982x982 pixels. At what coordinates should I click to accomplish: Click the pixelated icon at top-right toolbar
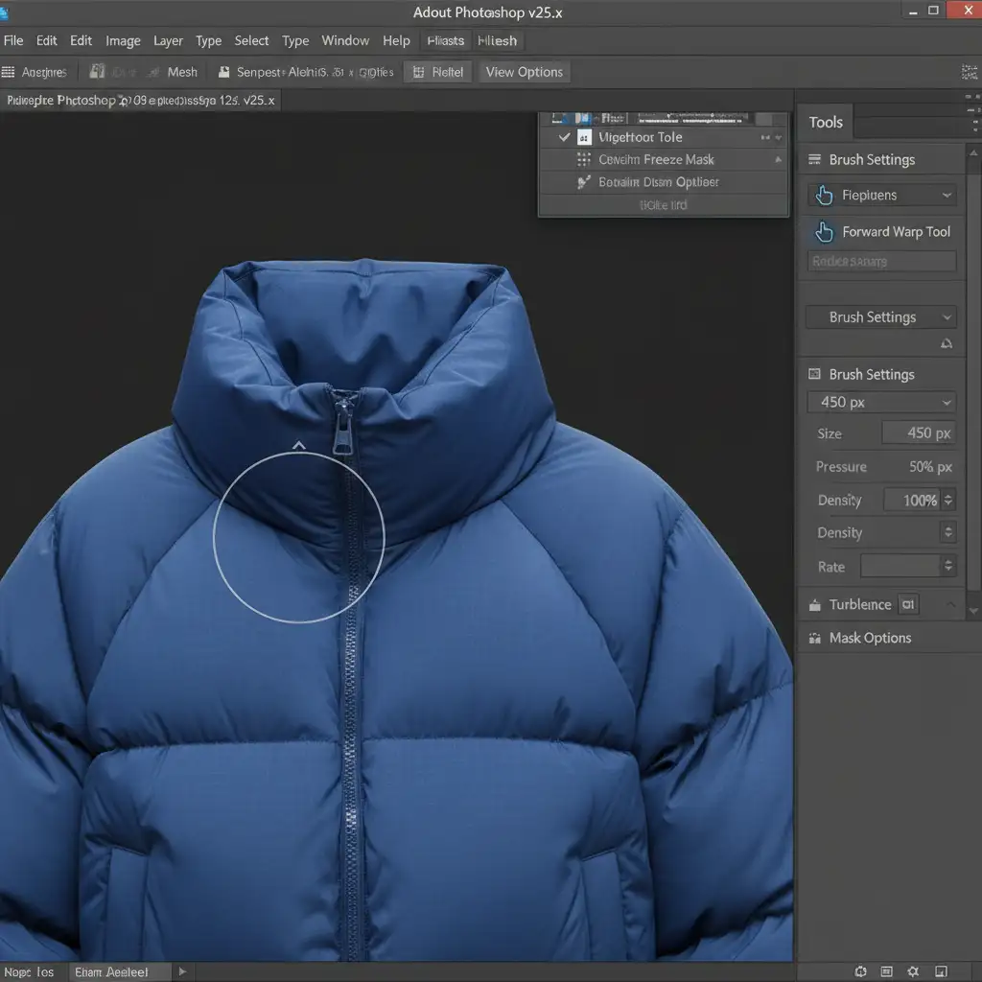pos(969,72)
